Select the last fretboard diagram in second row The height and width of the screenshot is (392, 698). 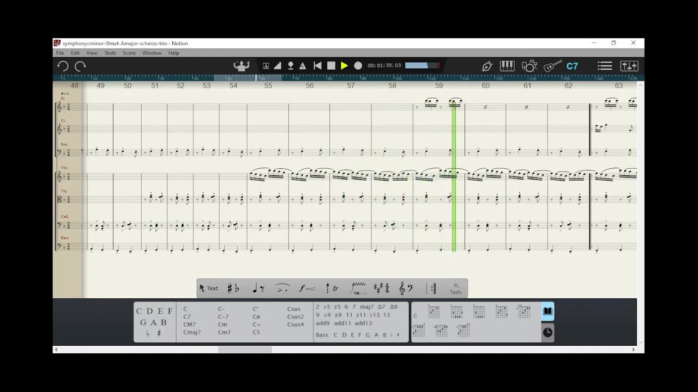[x=463, y=330]
